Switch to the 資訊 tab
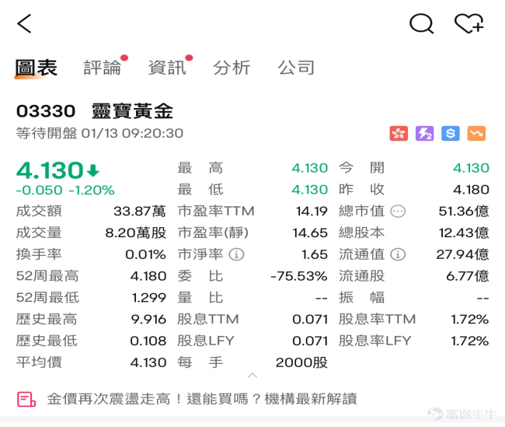 (167, 68)
